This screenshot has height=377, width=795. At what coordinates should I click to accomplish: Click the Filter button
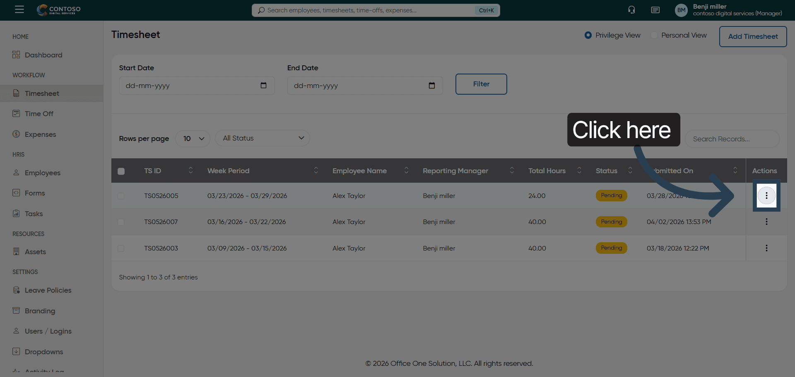pyautogui.click(x=481, y=84)
